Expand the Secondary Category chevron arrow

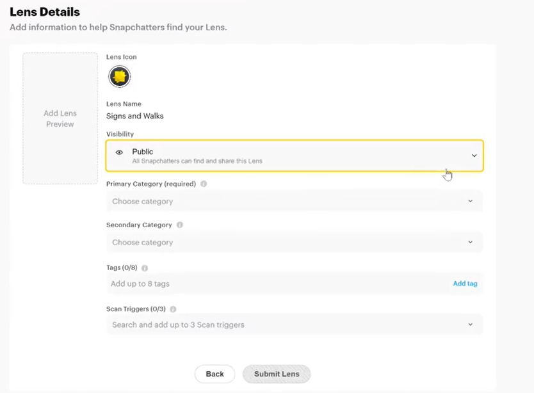click(471, 242)
